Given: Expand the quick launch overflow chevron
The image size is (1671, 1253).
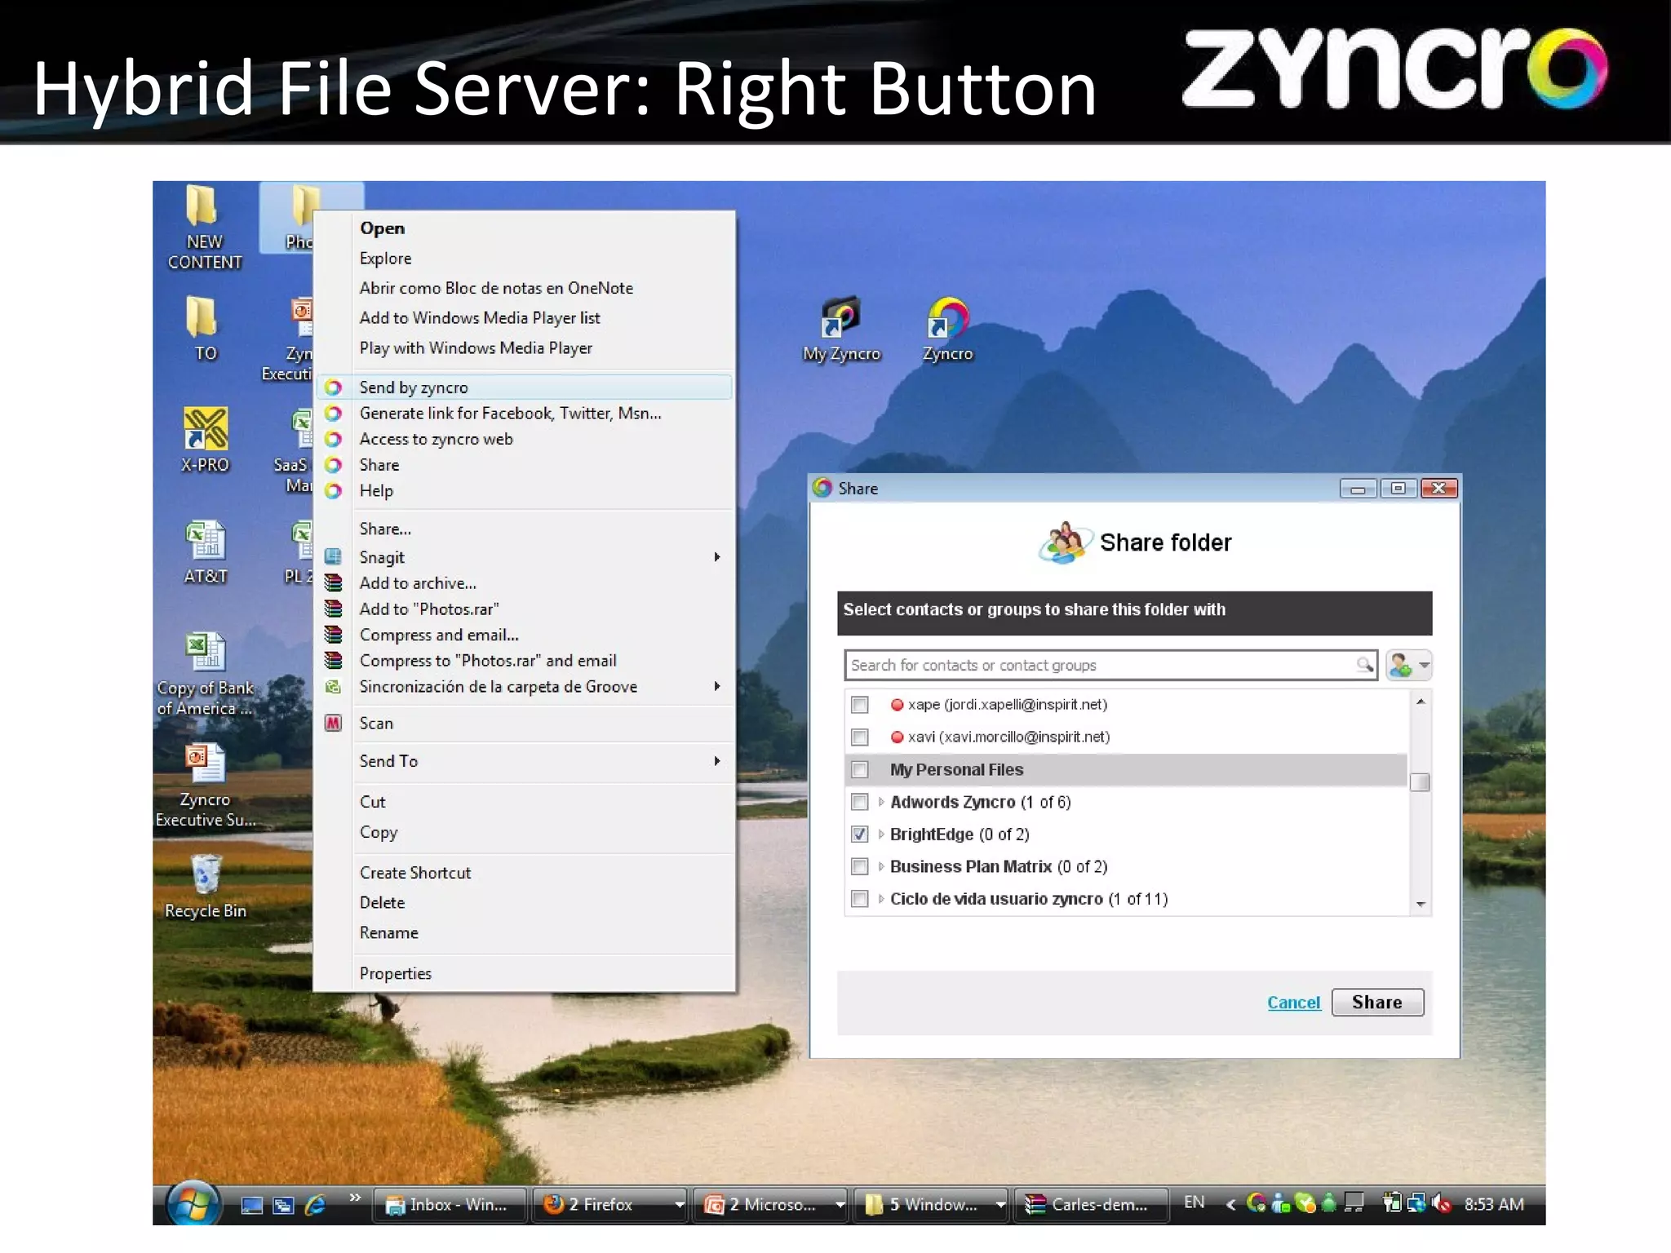Looking at the screenshot, I should tap(355, 1198).
